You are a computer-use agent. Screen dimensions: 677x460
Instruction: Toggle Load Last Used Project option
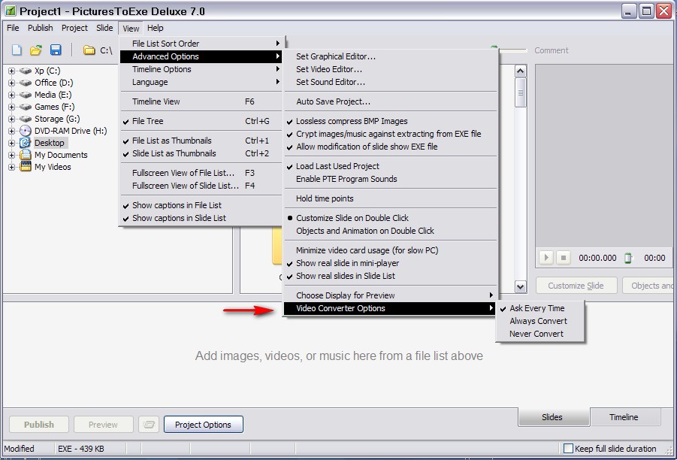(x=390, y=166)
